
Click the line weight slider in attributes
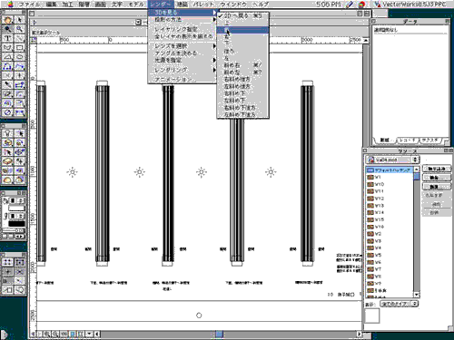13,230
